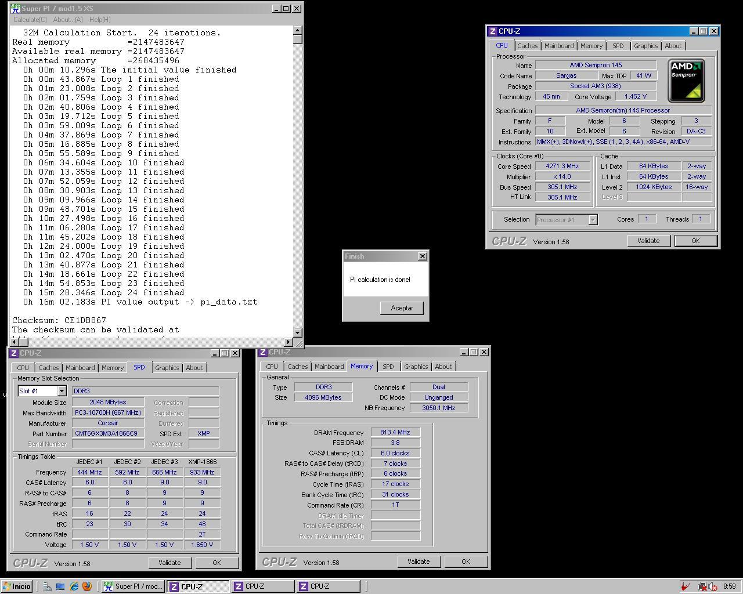Click Validate in the SPD window
743x594 pixels.
169,563
